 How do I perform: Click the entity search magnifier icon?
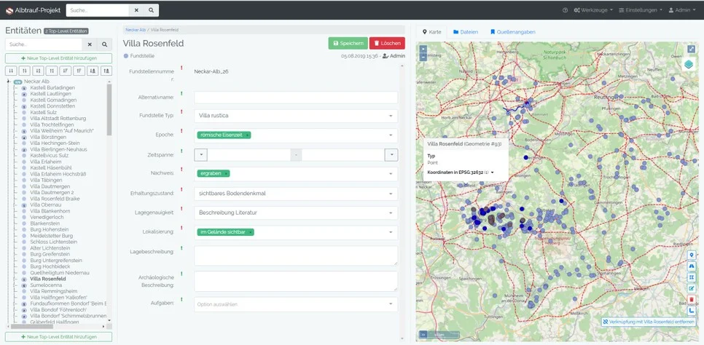105,44
